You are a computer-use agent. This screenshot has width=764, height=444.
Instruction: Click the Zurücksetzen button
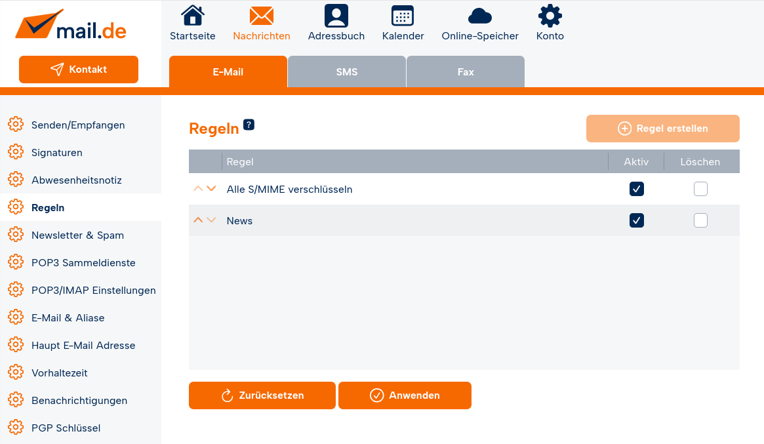[x=262, y=395]
